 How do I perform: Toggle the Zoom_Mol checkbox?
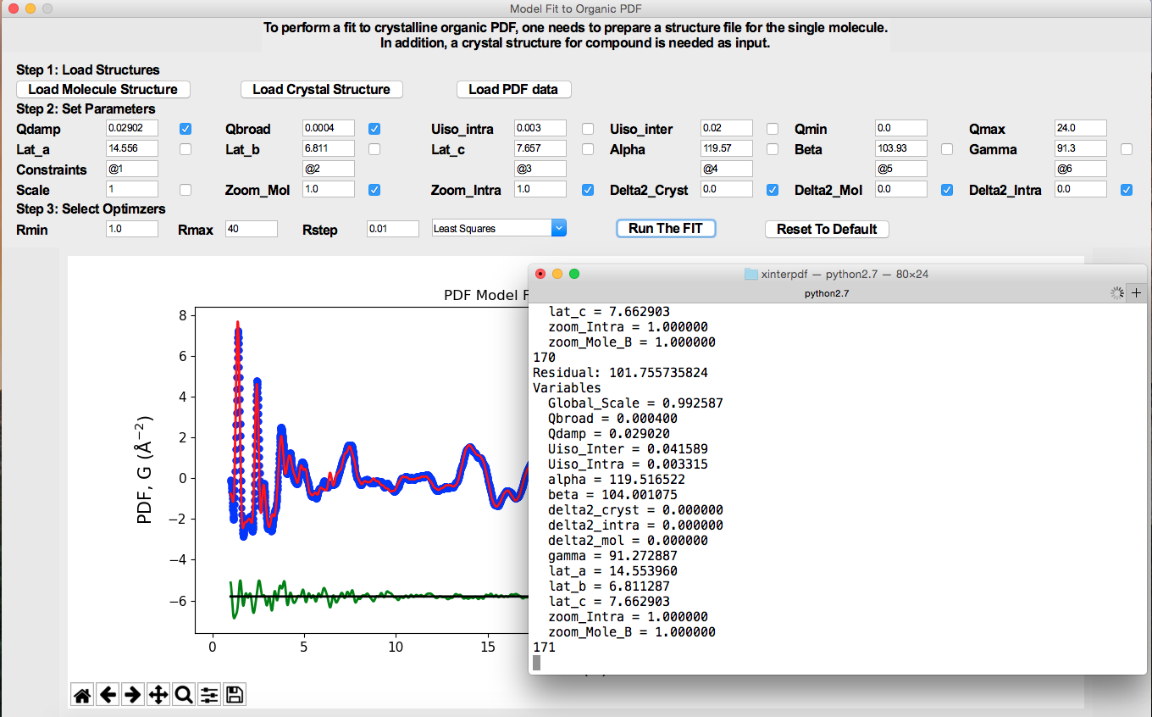[x=374, y=190]
